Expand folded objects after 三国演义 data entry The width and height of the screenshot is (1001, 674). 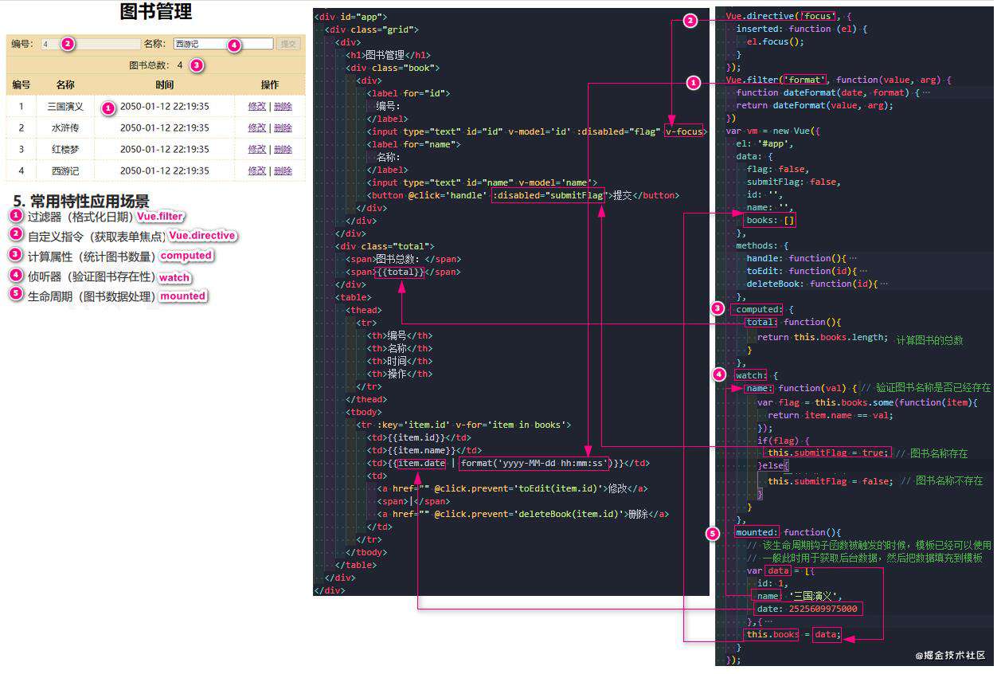[x=768, y=621]
